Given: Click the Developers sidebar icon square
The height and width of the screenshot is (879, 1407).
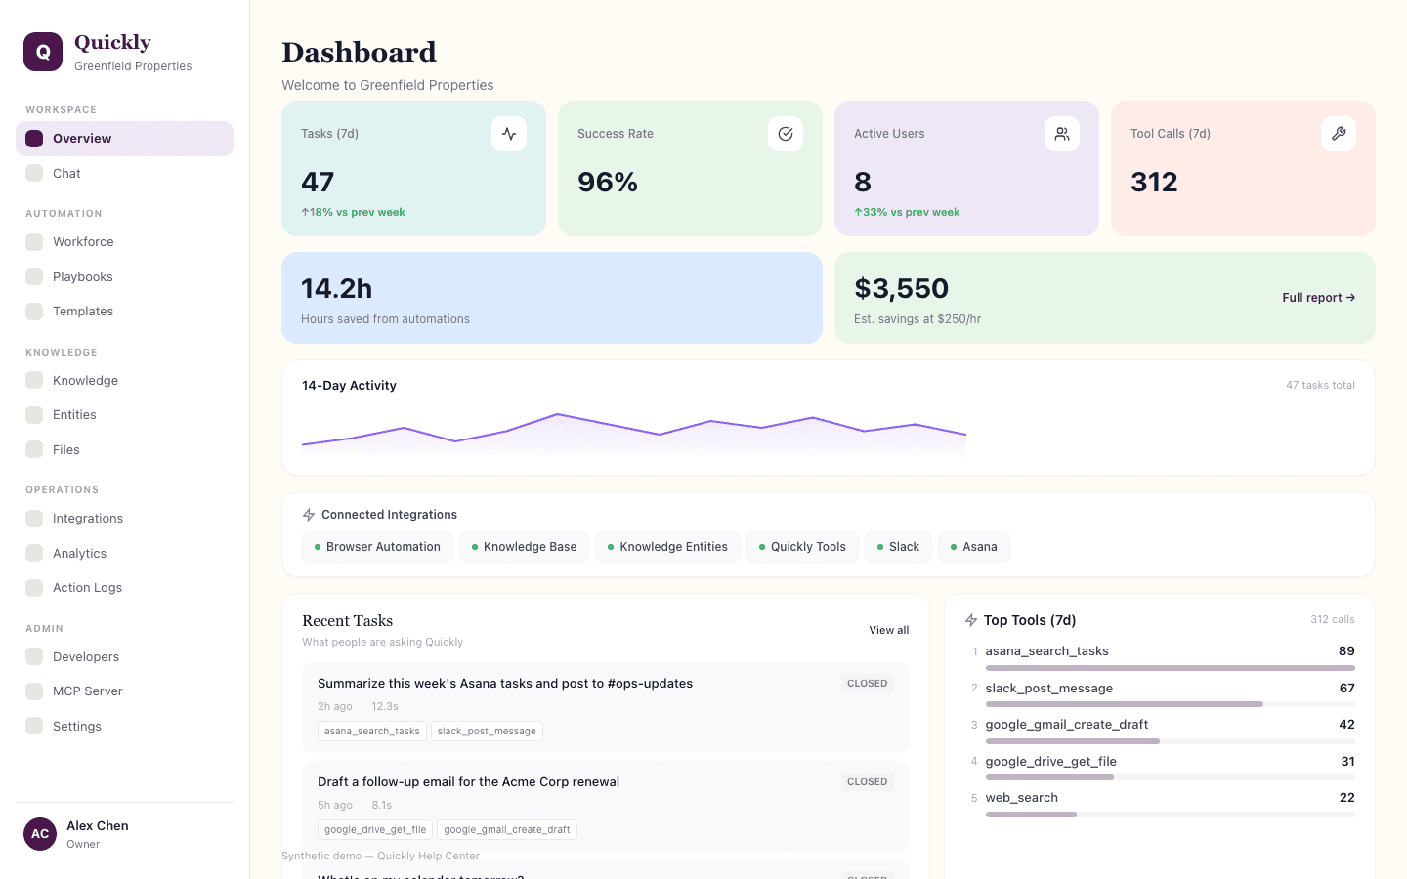Looking at the screenshot, I should [34, 656].
